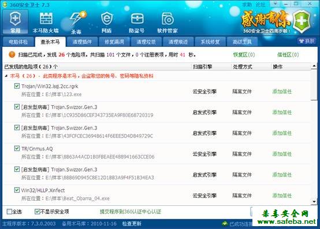Viewport: 320px width, 229px height.
Task: Check the 全选 select-all box
Action: click(x=9, y=212)
